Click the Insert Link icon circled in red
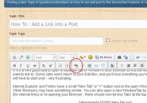Image resolution: width=147 pixels, height=103 pixels. point(76,66)
